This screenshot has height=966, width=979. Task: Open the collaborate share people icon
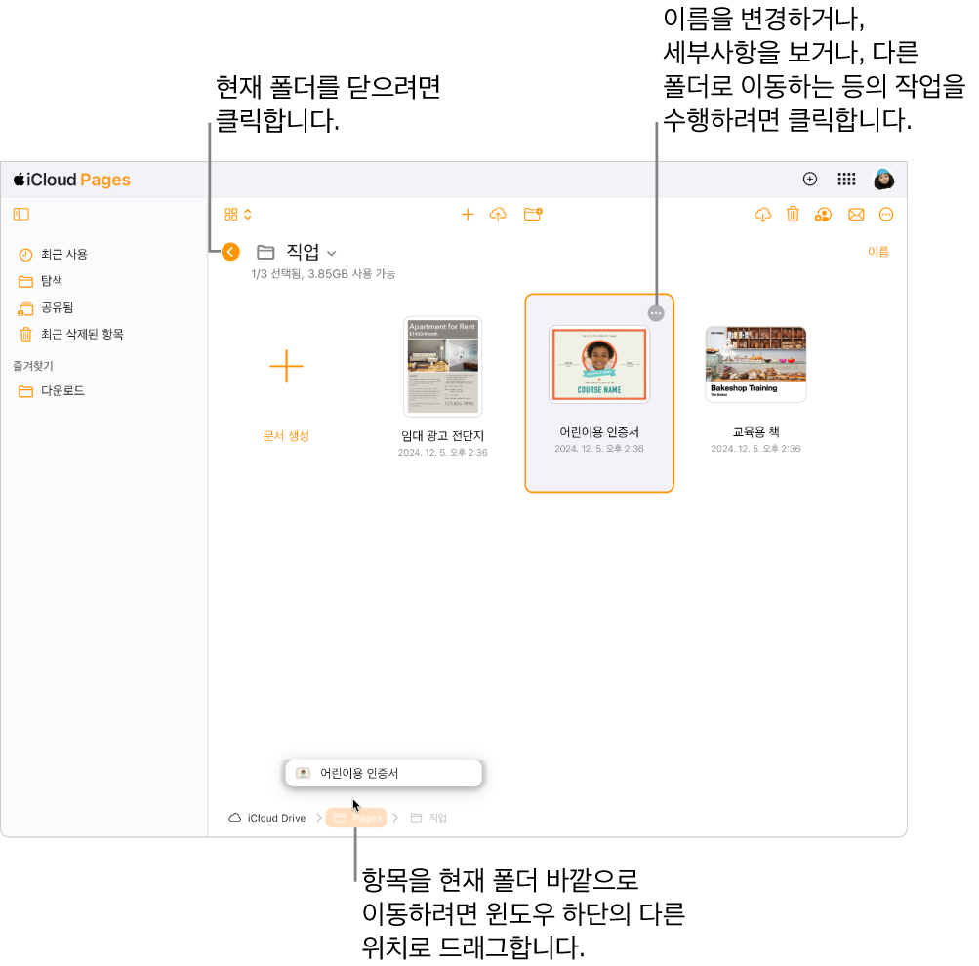pyautogui.click(x=823, y=215)
